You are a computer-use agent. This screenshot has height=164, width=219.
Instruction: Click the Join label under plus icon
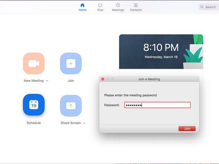(x=71, y=81)
